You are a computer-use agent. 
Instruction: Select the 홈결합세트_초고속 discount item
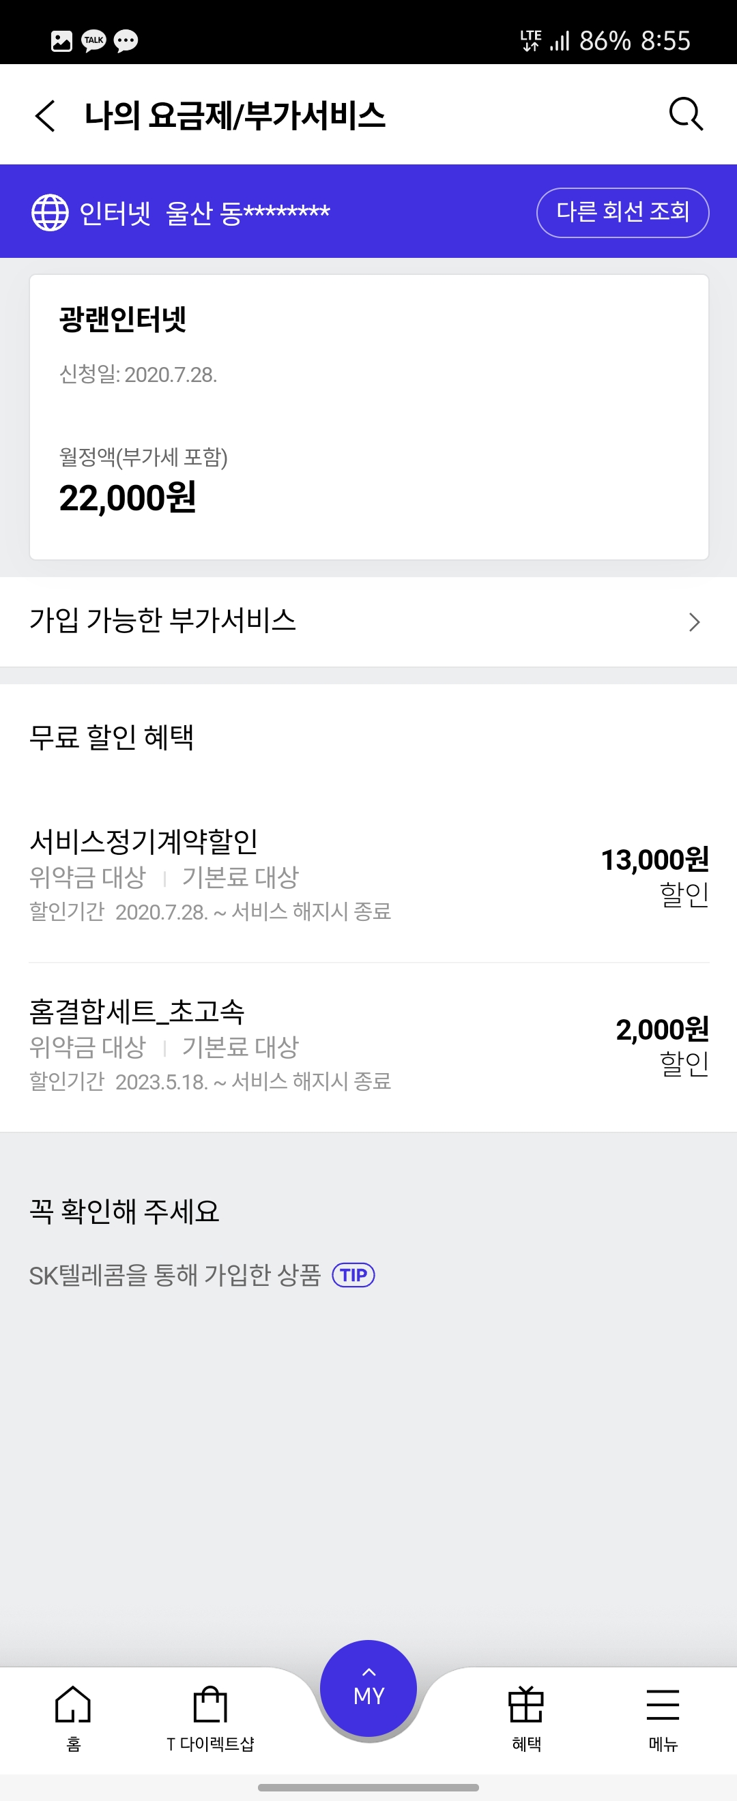click(209, 1044)
